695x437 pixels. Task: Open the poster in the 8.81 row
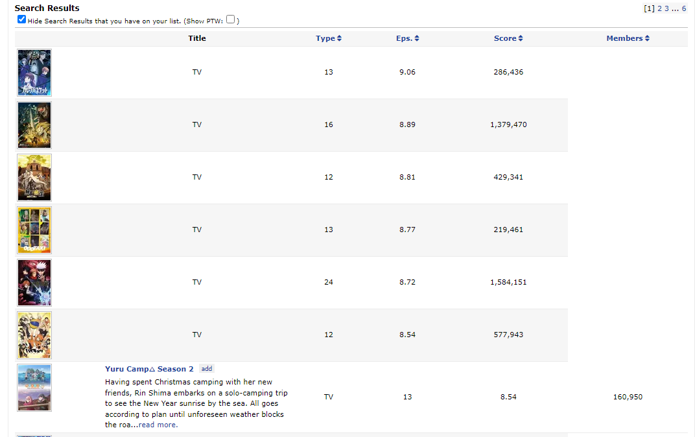(34, 178)
